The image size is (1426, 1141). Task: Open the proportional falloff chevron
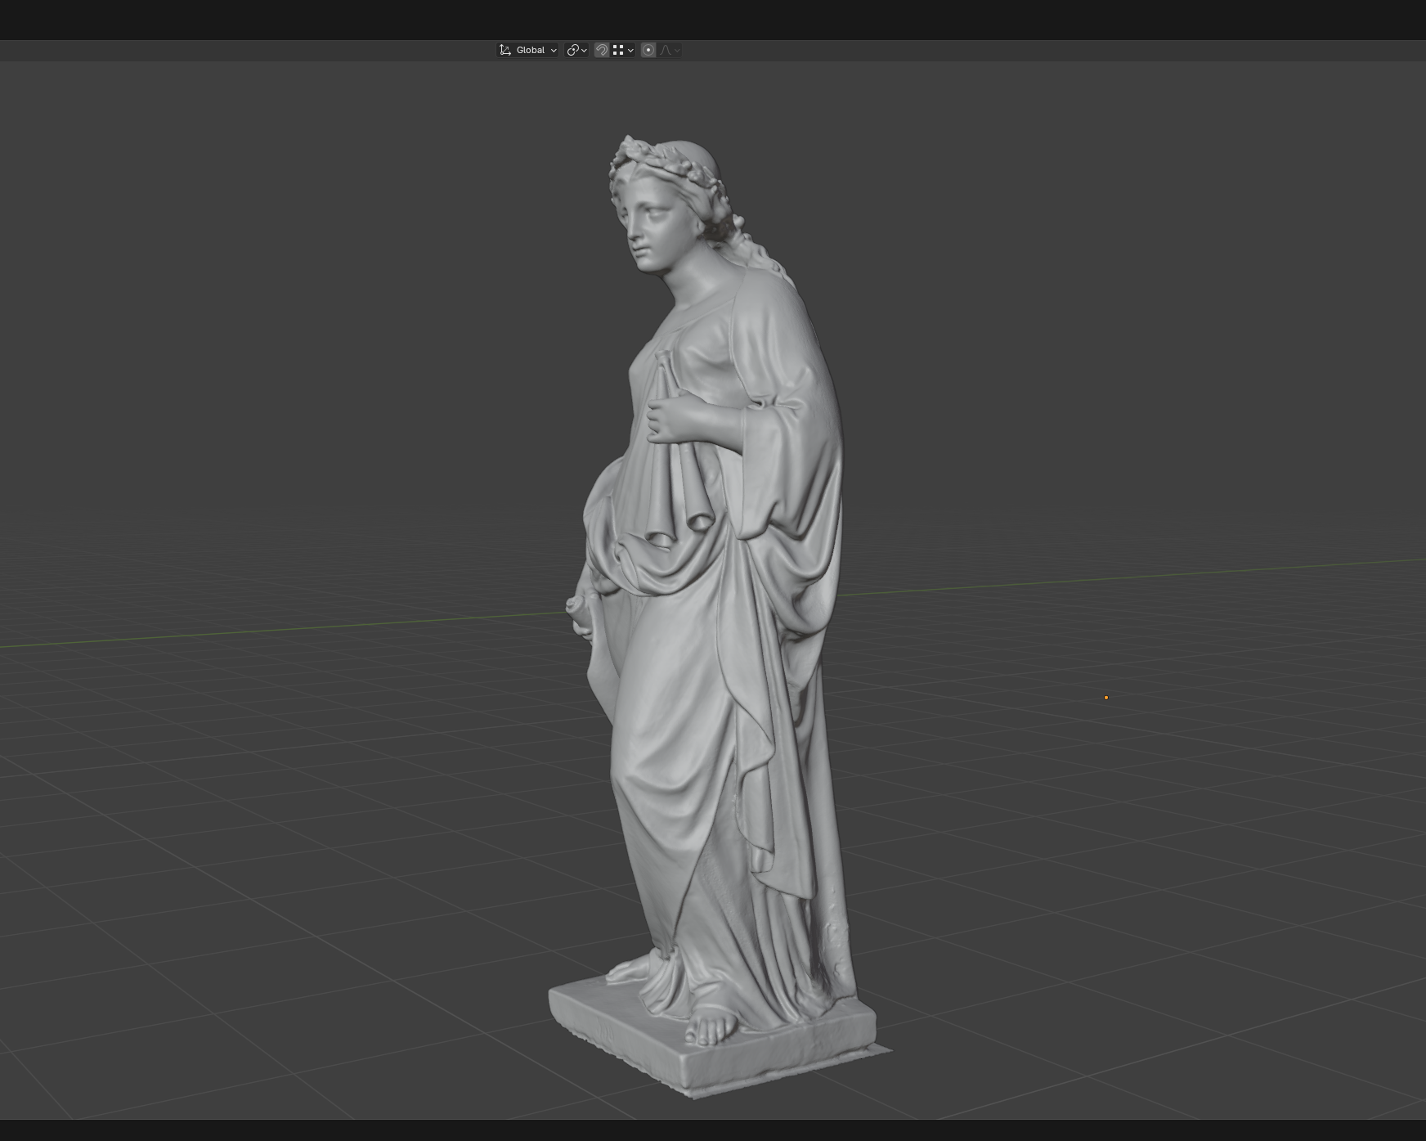[677, 51]
